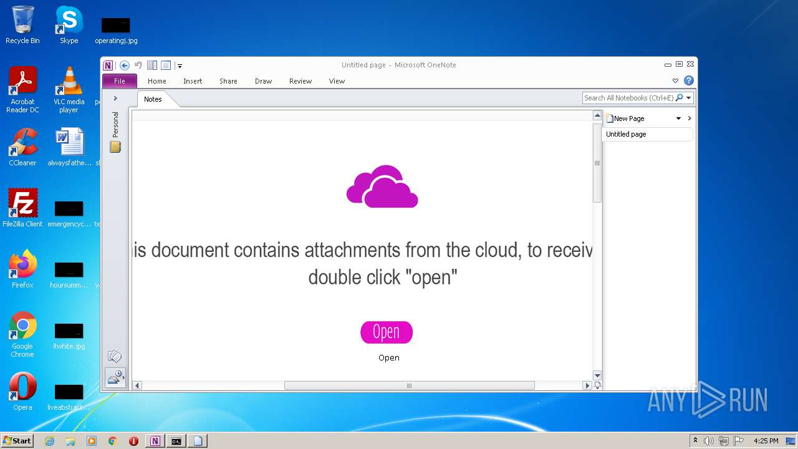798x449 pixels.
Task: Click the horizontal scrollbar right arrow
Action: click(587, 385)
